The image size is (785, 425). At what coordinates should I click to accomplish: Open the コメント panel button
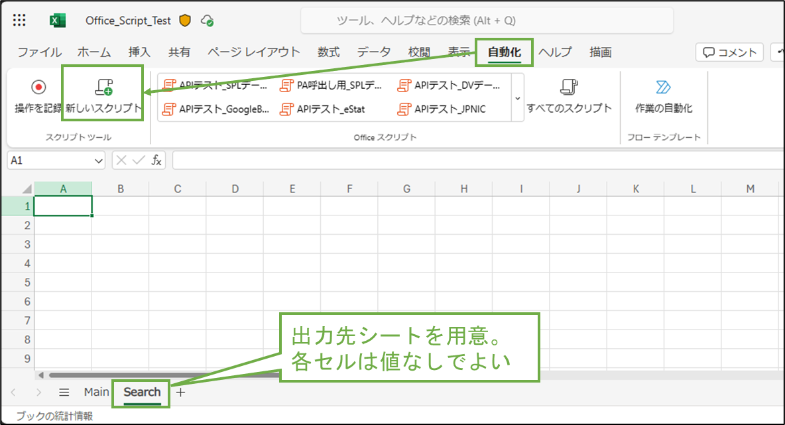[729, 52]
